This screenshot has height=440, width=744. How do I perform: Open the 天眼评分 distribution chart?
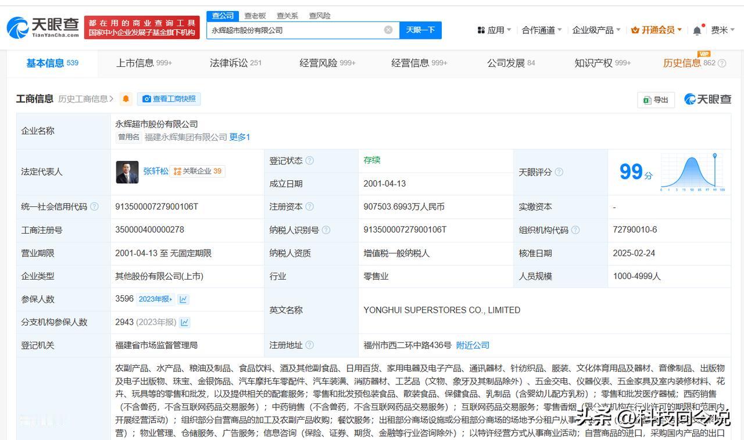click(692, 172)
